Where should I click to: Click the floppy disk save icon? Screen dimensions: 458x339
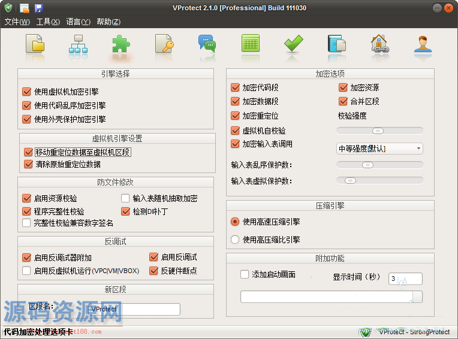(x=39, y=8)
